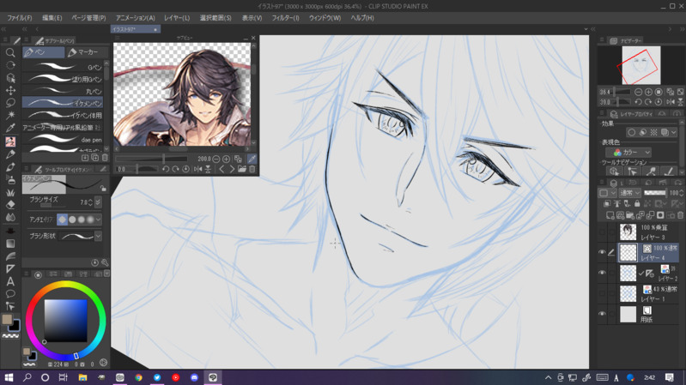Choose the イケペン брush 併用 variant row
Screen dimensions: 686x385
point(63,115)
